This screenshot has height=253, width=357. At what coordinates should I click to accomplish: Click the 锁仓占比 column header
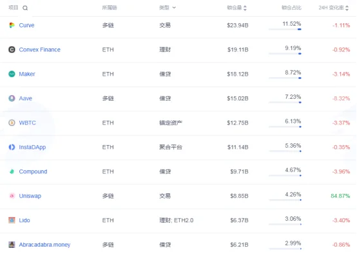[x=291, y=8]
